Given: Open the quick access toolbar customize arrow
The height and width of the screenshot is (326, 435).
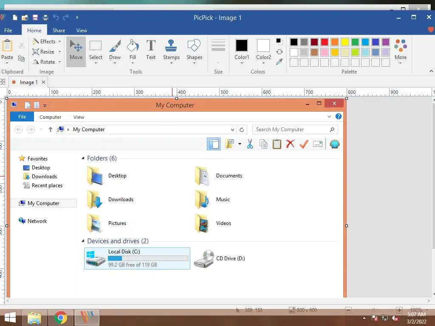Looking at the screenshot, I should 77,17.
